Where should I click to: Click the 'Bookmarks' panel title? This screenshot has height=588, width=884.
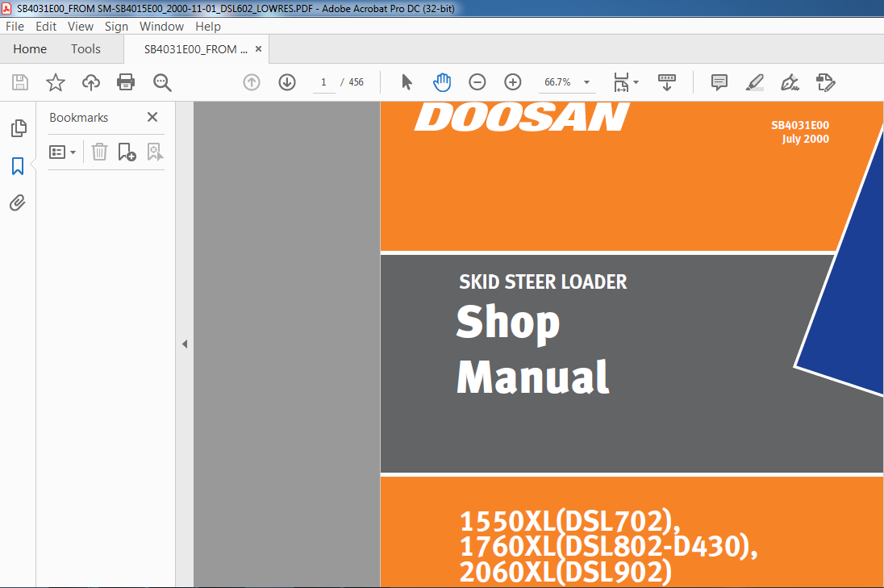tap(79, 117)
